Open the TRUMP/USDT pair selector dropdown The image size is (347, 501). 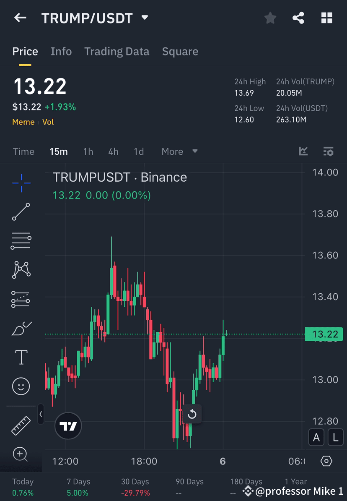[x=144, y=18]
